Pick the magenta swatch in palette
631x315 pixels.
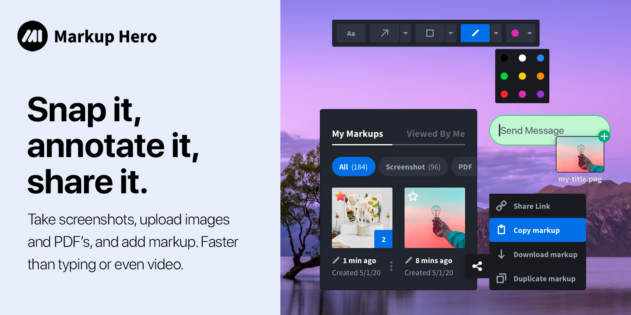coord(522,94)
